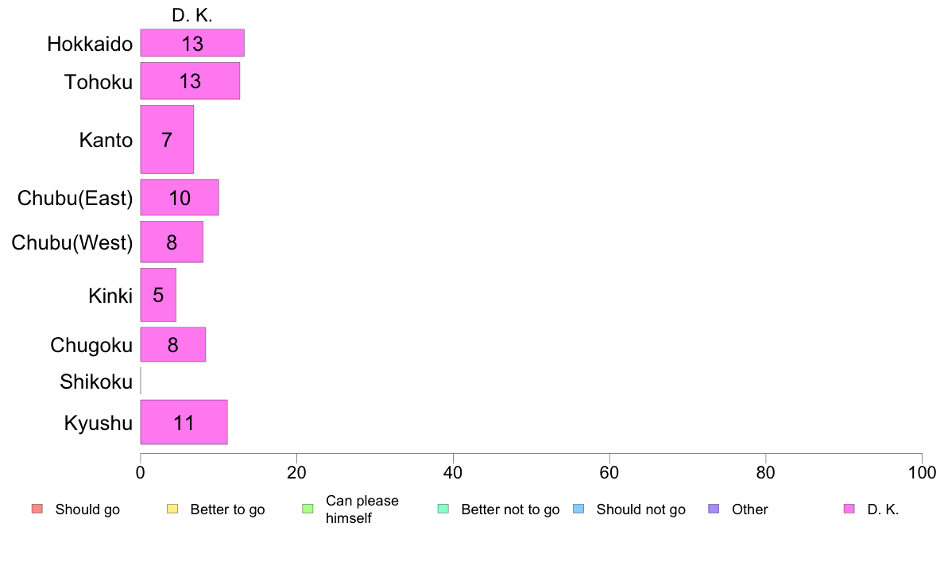Click the Chubu(West) bar showing 8
Image resolution: width=944 pixels, height=585 pixels.
pos(172,242)
